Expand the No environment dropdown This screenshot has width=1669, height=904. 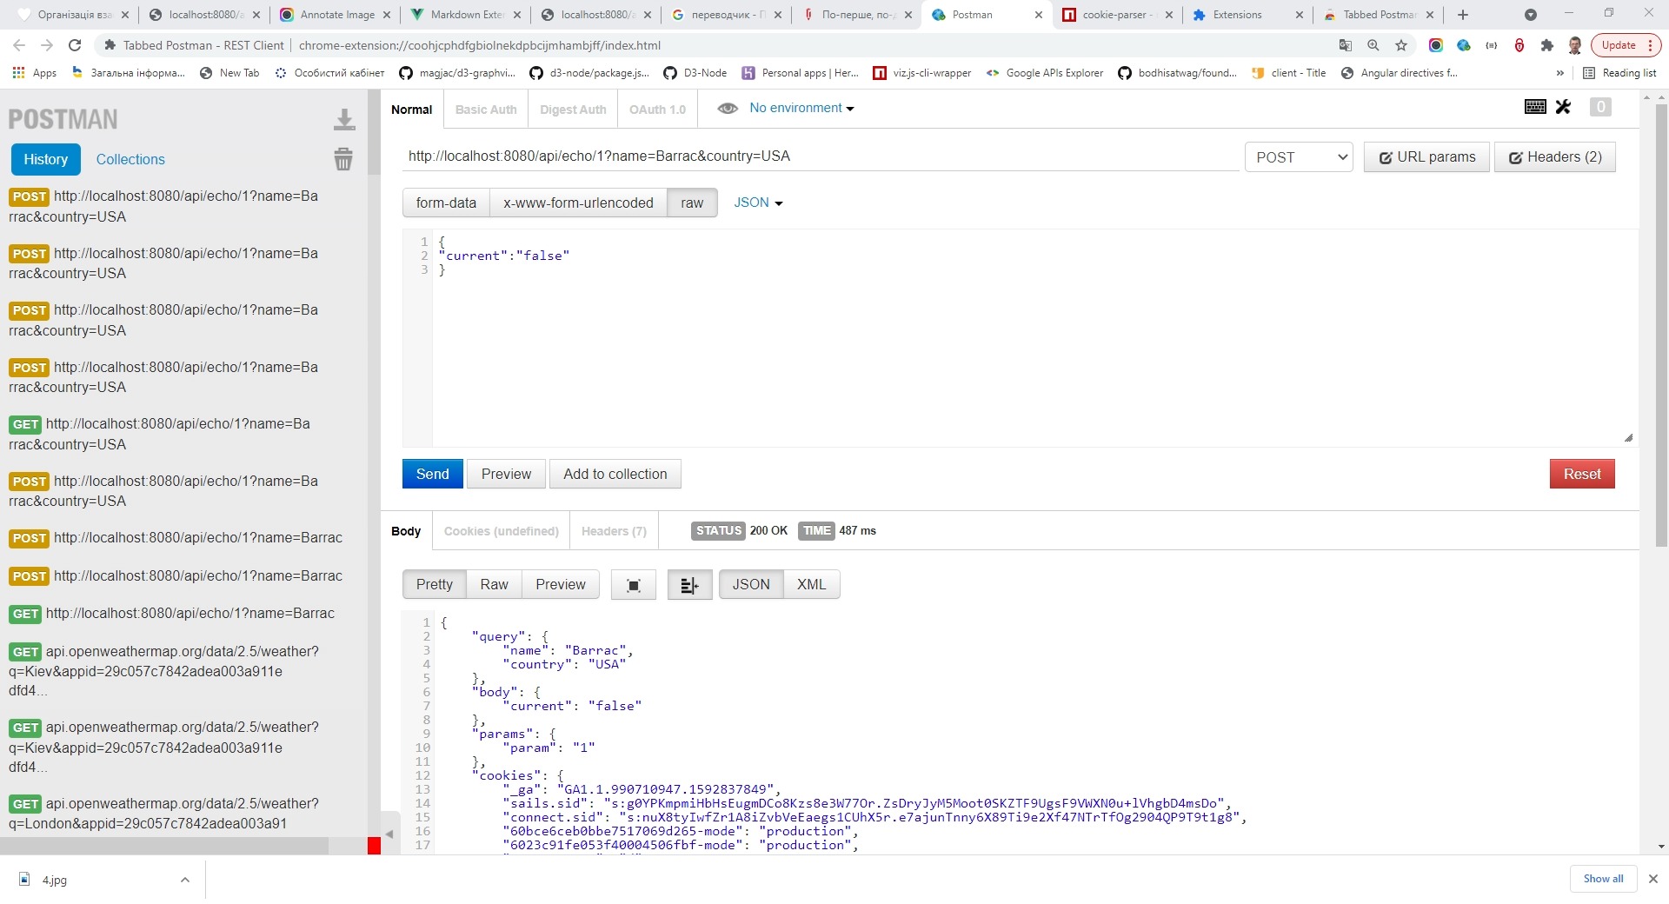pos(801,109)
